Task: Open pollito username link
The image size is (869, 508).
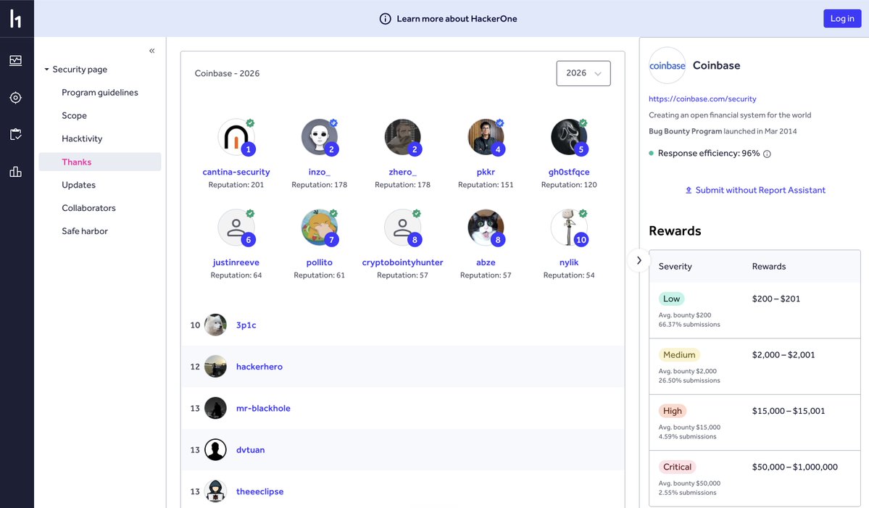Action: [x=319, y=262]
